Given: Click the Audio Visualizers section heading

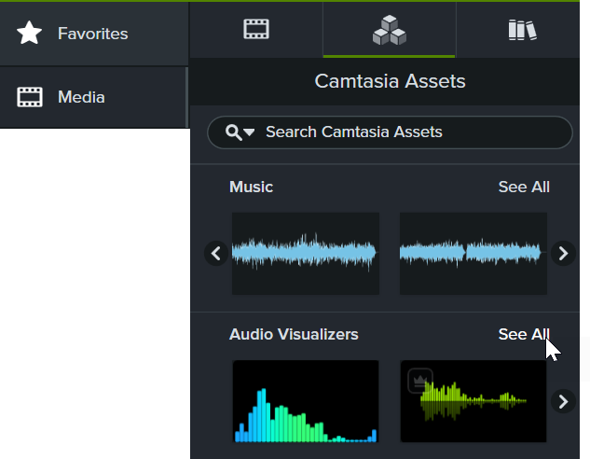Looking at the screenshot, I should (x=294, y=334).
